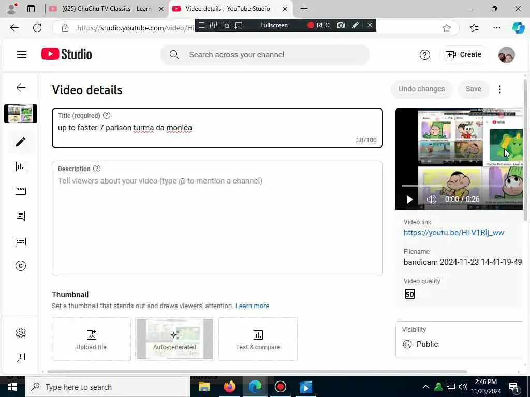Show hidden system tray icons
Image resolution: width=530 pixels, height=397 pixels.
[426, 387]
